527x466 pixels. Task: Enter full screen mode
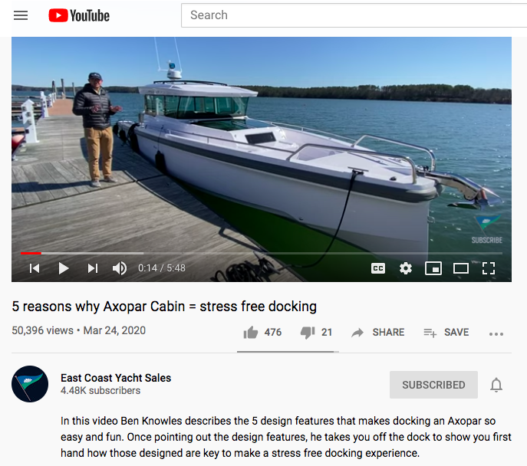(489, 268)
